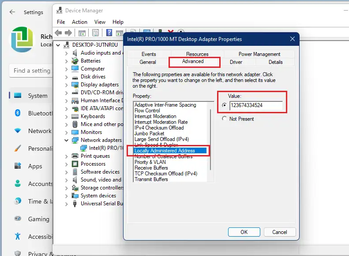Click the Back arrow toolbar icon in Device Manager
Image resolution: width=349 pixels, height=256 pixels.
(x=58, y=33)
